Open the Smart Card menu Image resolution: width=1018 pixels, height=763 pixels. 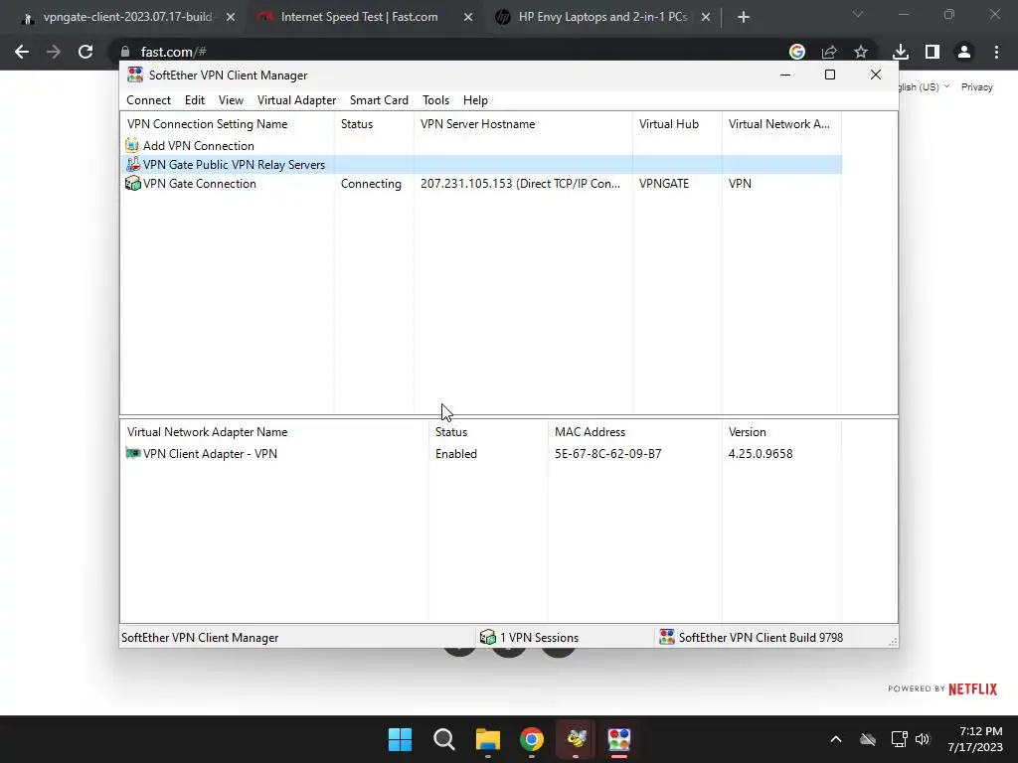coord(379,100)
